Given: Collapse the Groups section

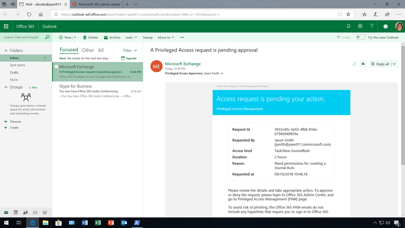Looking at the screenshot, I should 6,87.
